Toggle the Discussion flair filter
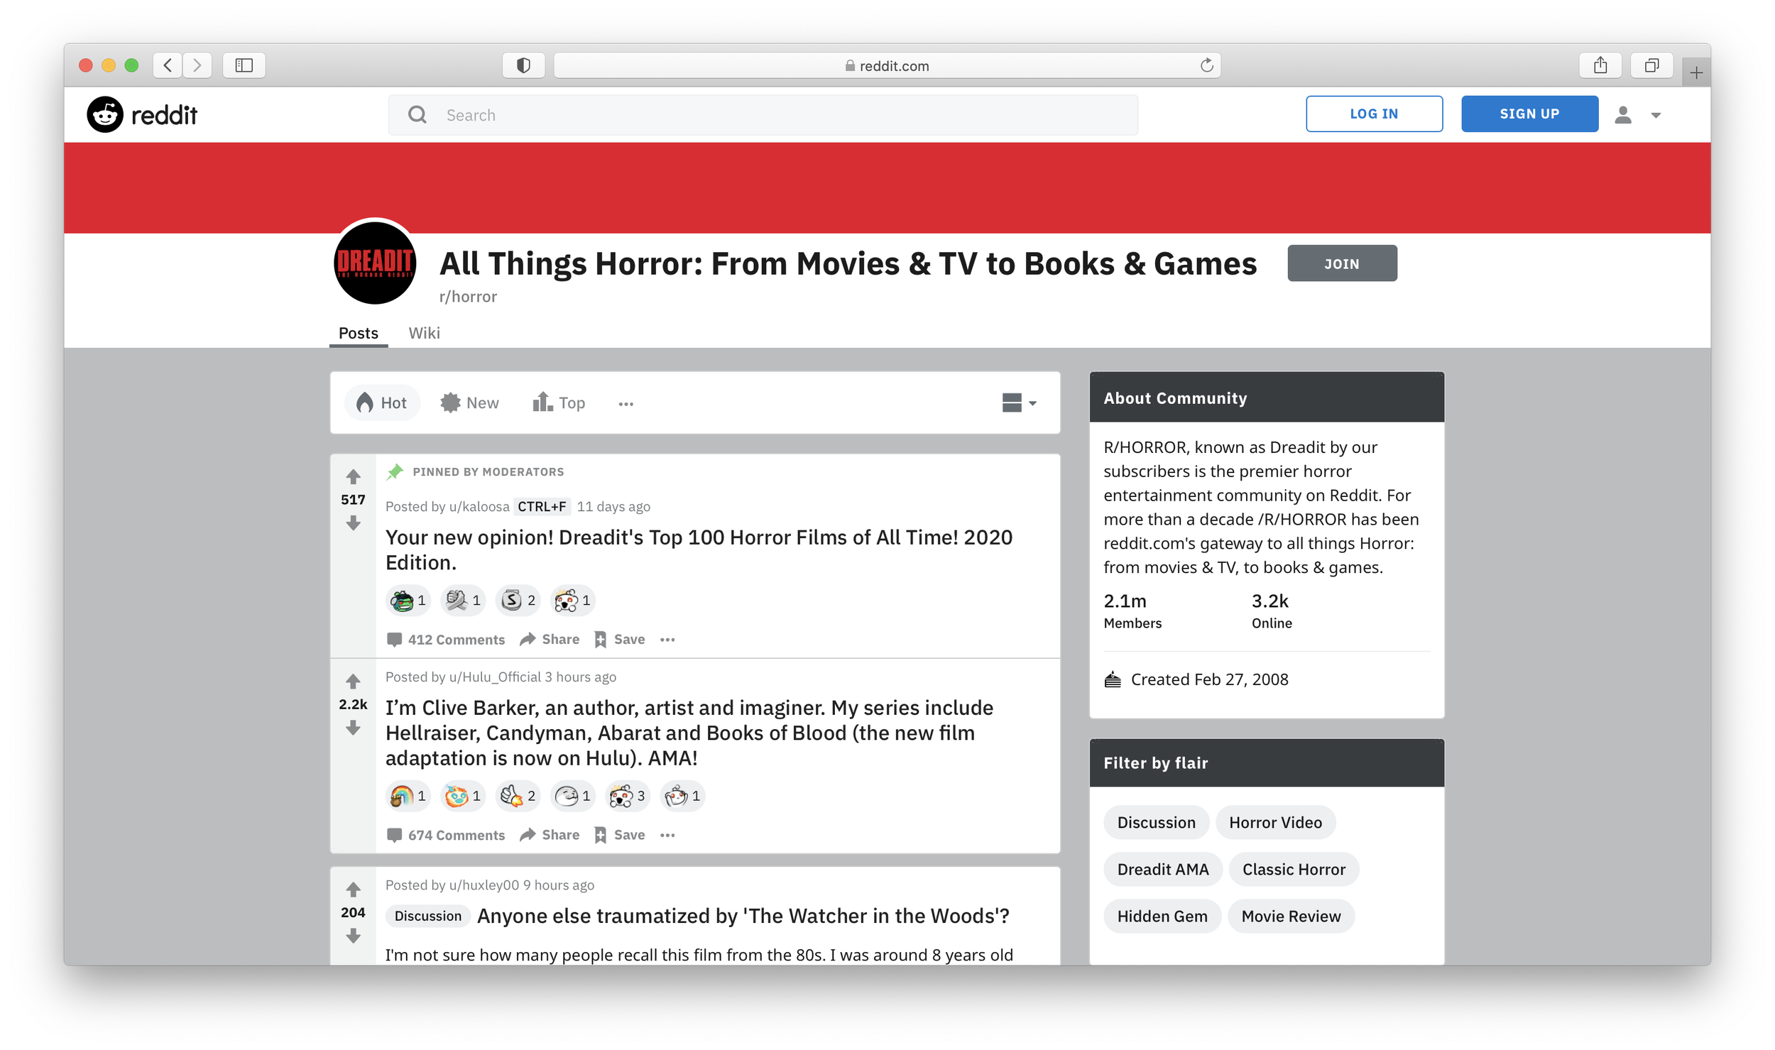The height and width of the screenshot is (1050, 1775). (1155, 822)
